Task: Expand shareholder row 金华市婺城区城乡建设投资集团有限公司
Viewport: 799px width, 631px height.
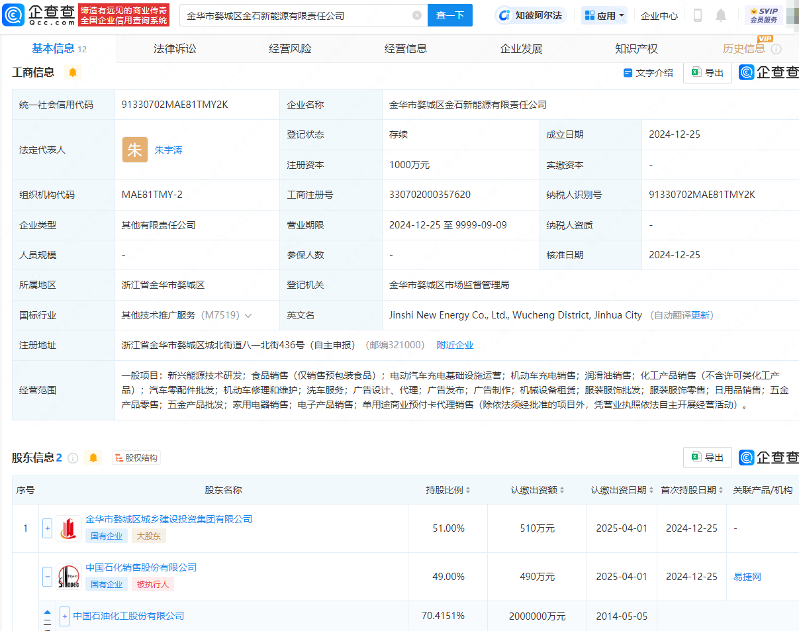Action: pyautogui.click(x=47, y=528)
